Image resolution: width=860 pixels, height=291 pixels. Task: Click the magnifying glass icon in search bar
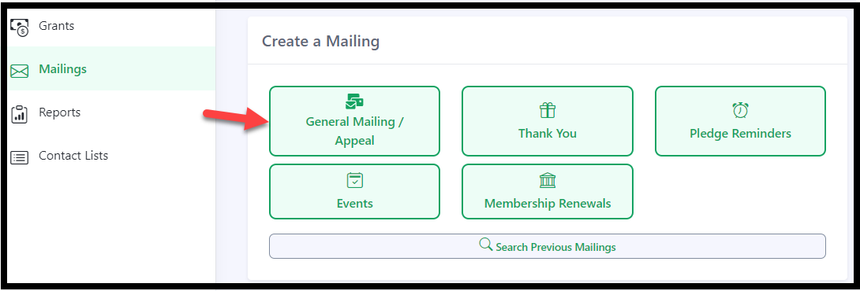pos(486,244)
